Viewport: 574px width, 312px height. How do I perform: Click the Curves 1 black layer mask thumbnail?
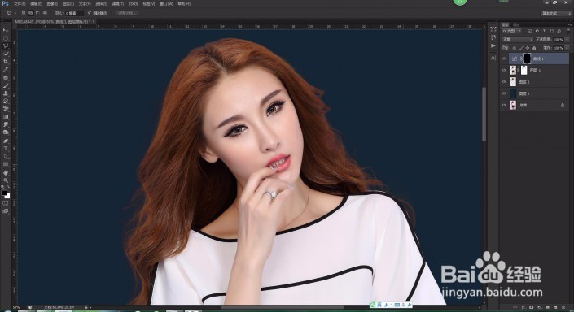pyautogui.click(x=527, y=58)
